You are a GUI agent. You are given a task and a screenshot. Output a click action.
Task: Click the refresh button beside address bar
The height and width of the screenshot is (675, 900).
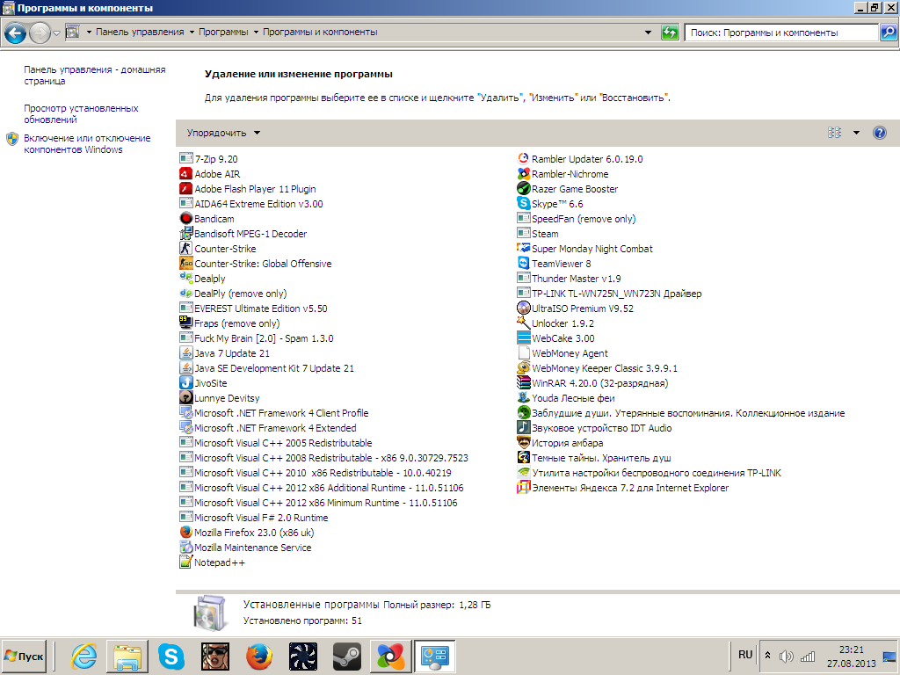pos(669,33)
